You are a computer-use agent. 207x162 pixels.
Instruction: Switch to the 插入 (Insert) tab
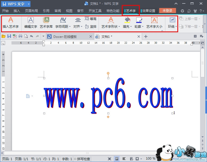tap(17, 11)
